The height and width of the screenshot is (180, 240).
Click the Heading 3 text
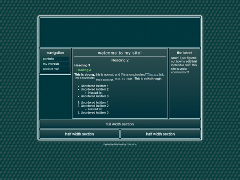point(82,65)
